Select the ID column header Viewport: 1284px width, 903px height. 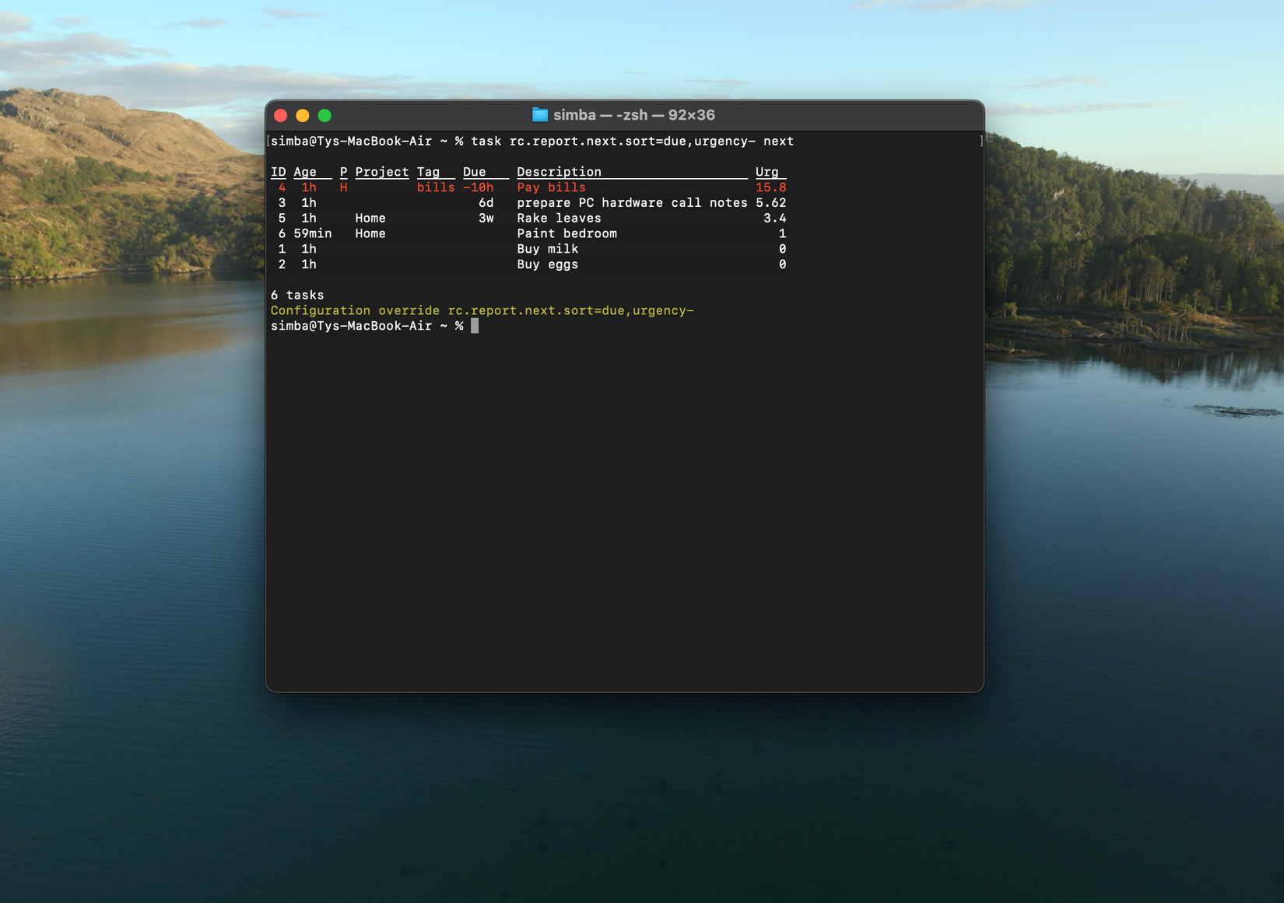coord(277,172)
